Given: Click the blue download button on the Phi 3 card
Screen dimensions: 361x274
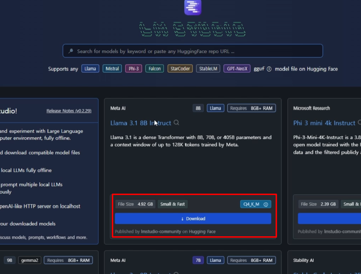Looking at the screenshot, I should click(330, 219).
